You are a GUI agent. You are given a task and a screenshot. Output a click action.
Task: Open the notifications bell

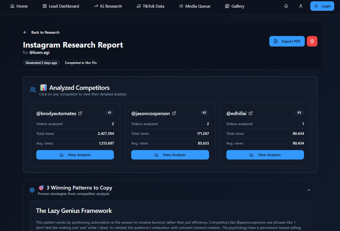pyautogui.click(x=286, y=6)
